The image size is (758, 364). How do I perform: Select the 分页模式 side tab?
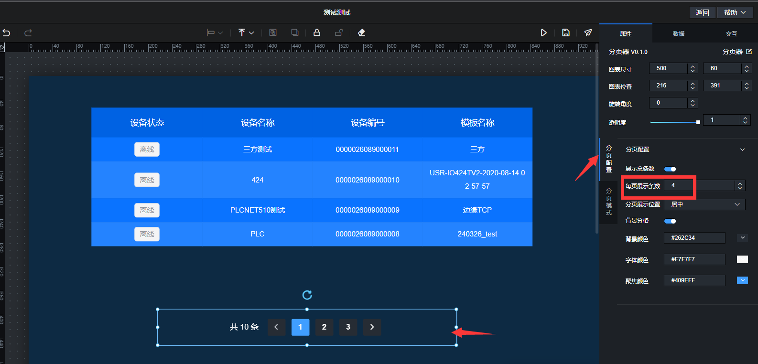pyautogui.click(x=608, y=202)
